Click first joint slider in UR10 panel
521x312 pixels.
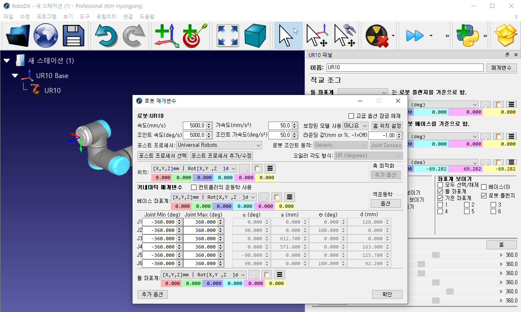tap(435, 255)
